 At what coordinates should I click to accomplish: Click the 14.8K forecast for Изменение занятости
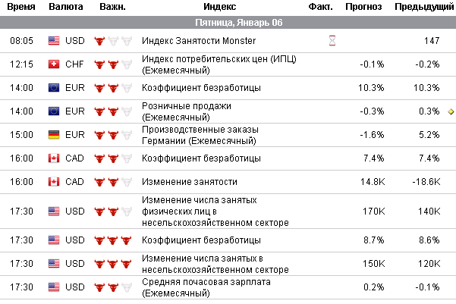(x=374, y=182)
